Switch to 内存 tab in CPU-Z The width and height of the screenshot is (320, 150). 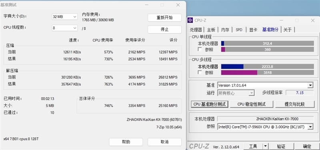[225, 30]
